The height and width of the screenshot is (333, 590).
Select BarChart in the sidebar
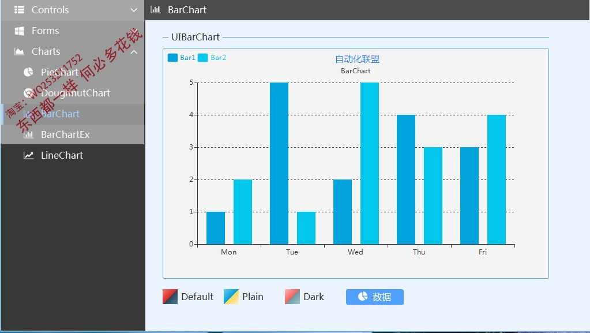coord(60,114)
